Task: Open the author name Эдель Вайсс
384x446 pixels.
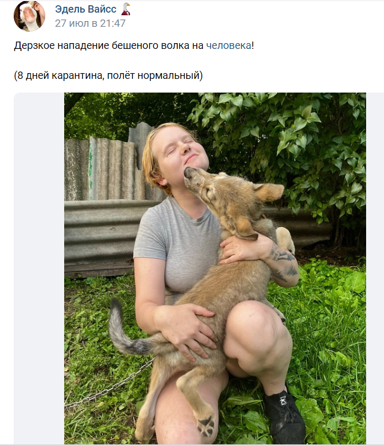Action: (x=86, y=9)
